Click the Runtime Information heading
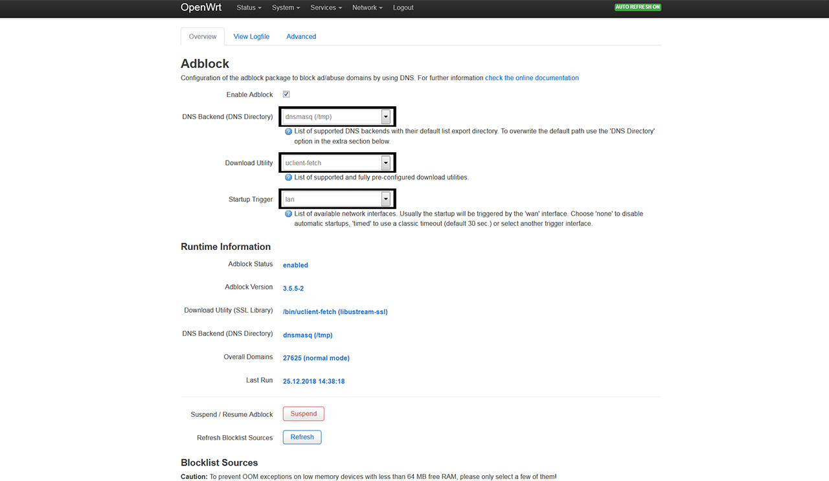Screen dimensions: 829x481 pyautogui.click(x=225, y=247)
